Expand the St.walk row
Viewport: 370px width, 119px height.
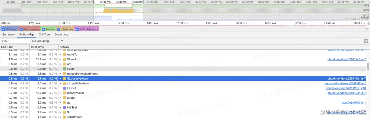click(60, 59)
